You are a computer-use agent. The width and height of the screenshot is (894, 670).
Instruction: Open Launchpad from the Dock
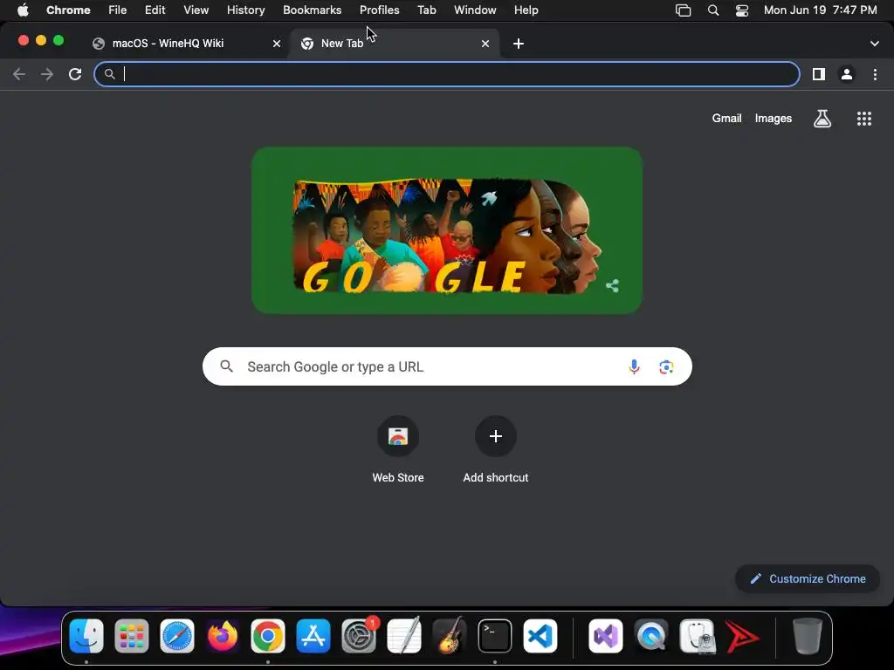click(x=132, y=636)
